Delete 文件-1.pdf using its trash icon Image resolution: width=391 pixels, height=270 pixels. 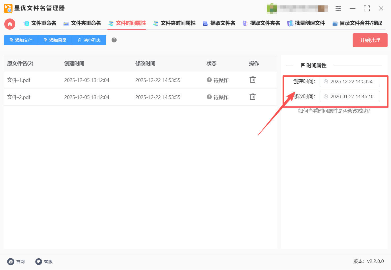(253, 80)
